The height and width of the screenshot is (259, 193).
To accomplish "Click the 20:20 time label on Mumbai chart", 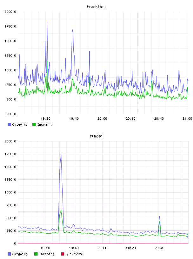I will 131,248.
